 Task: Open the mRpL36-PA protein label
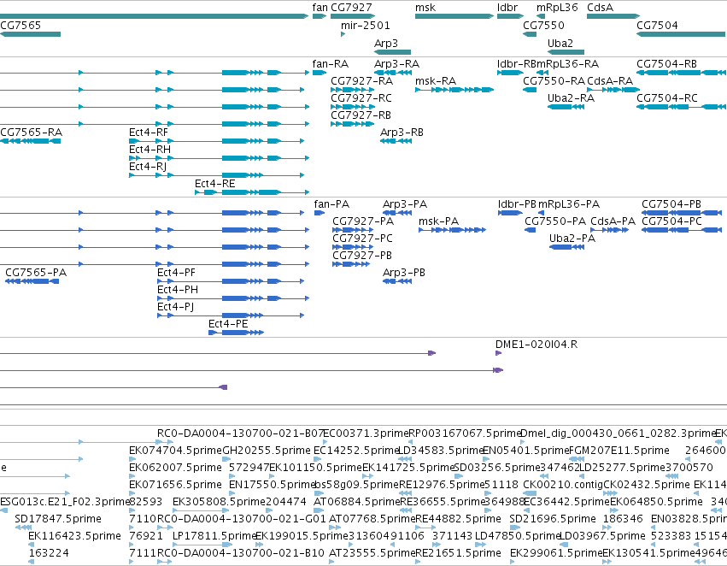tap(568, 204)
